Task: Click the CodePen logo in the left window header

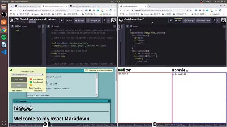Action: tap(11, 20)
